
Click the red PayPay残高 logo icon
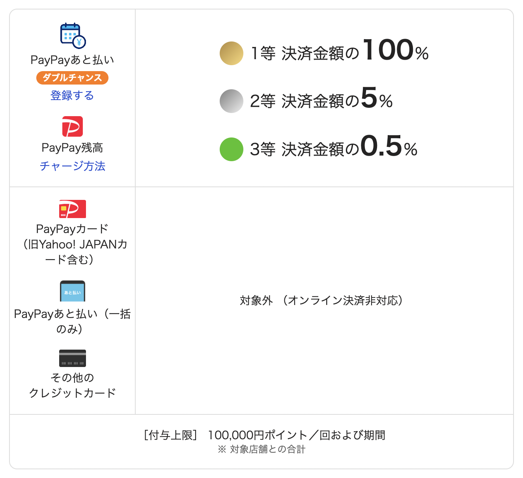[x=73, y=126]
